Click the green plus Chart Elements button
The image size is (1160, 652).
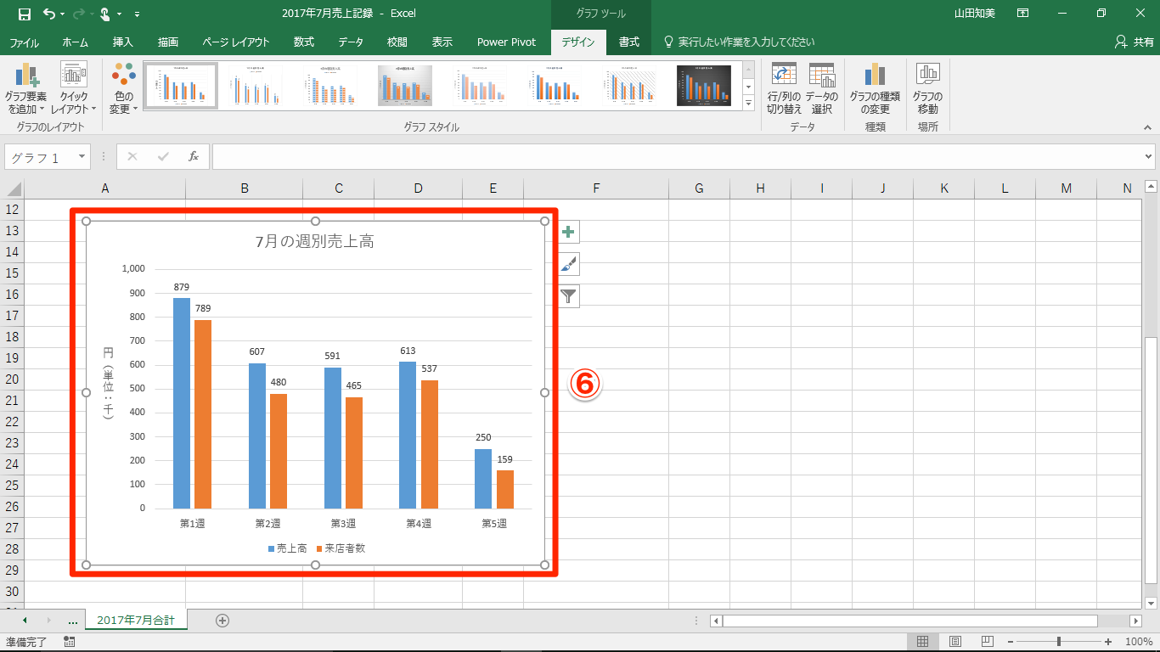tap(569, 232)
